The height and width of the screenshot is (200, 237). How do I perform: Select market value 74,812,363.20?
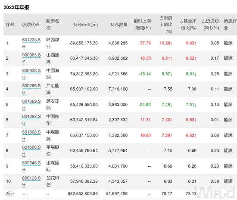pyautogui.click(x=84, y=74)
